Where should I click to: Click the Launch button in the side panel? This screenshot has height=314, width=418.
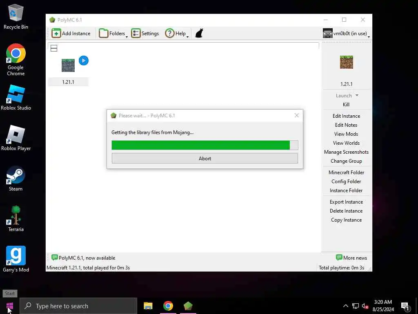344,96
